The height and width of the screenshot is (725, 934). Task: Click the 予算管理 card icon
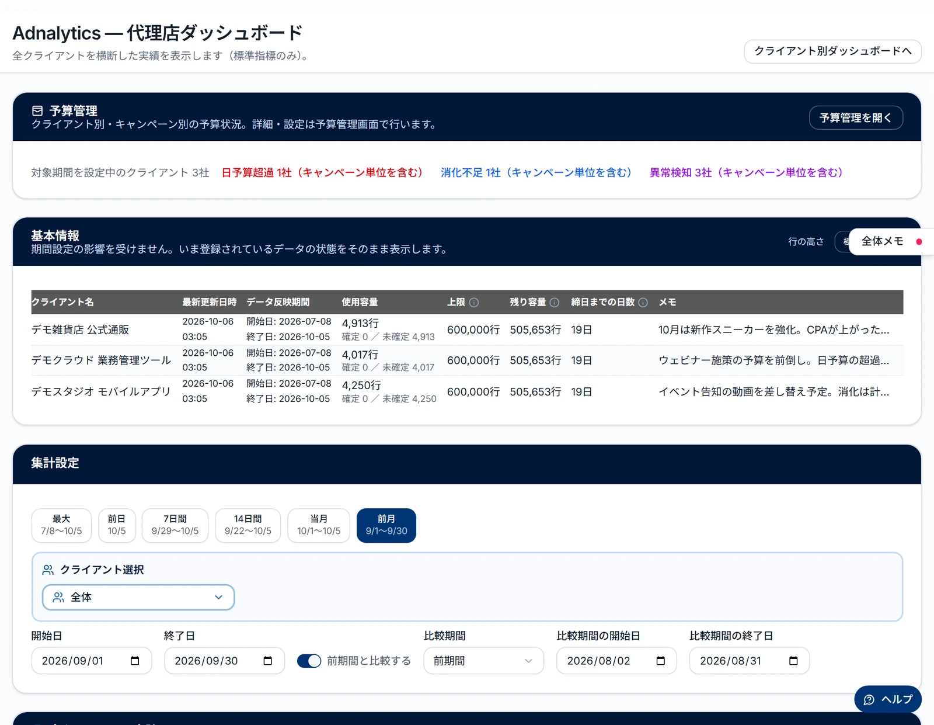point(37,110)
